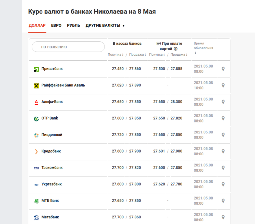Click the OTP Bank green logo

tap(36, 119)
